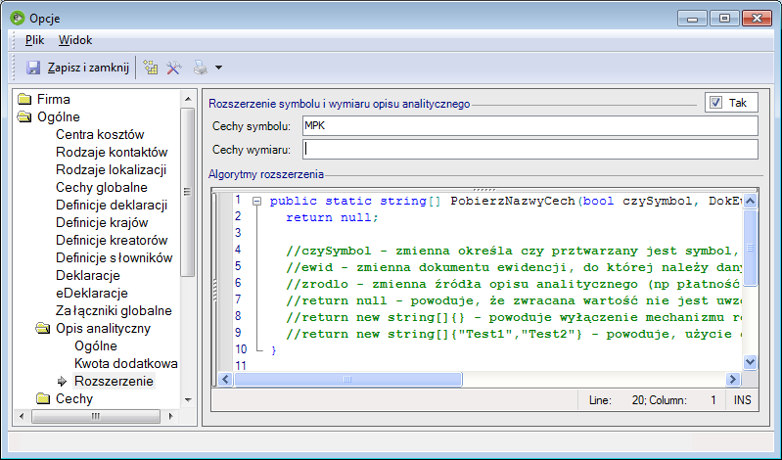Toggle the Tak checkbox
This screenshot has width=782, height=460.
pyautogui.click(x=715, y=103)
